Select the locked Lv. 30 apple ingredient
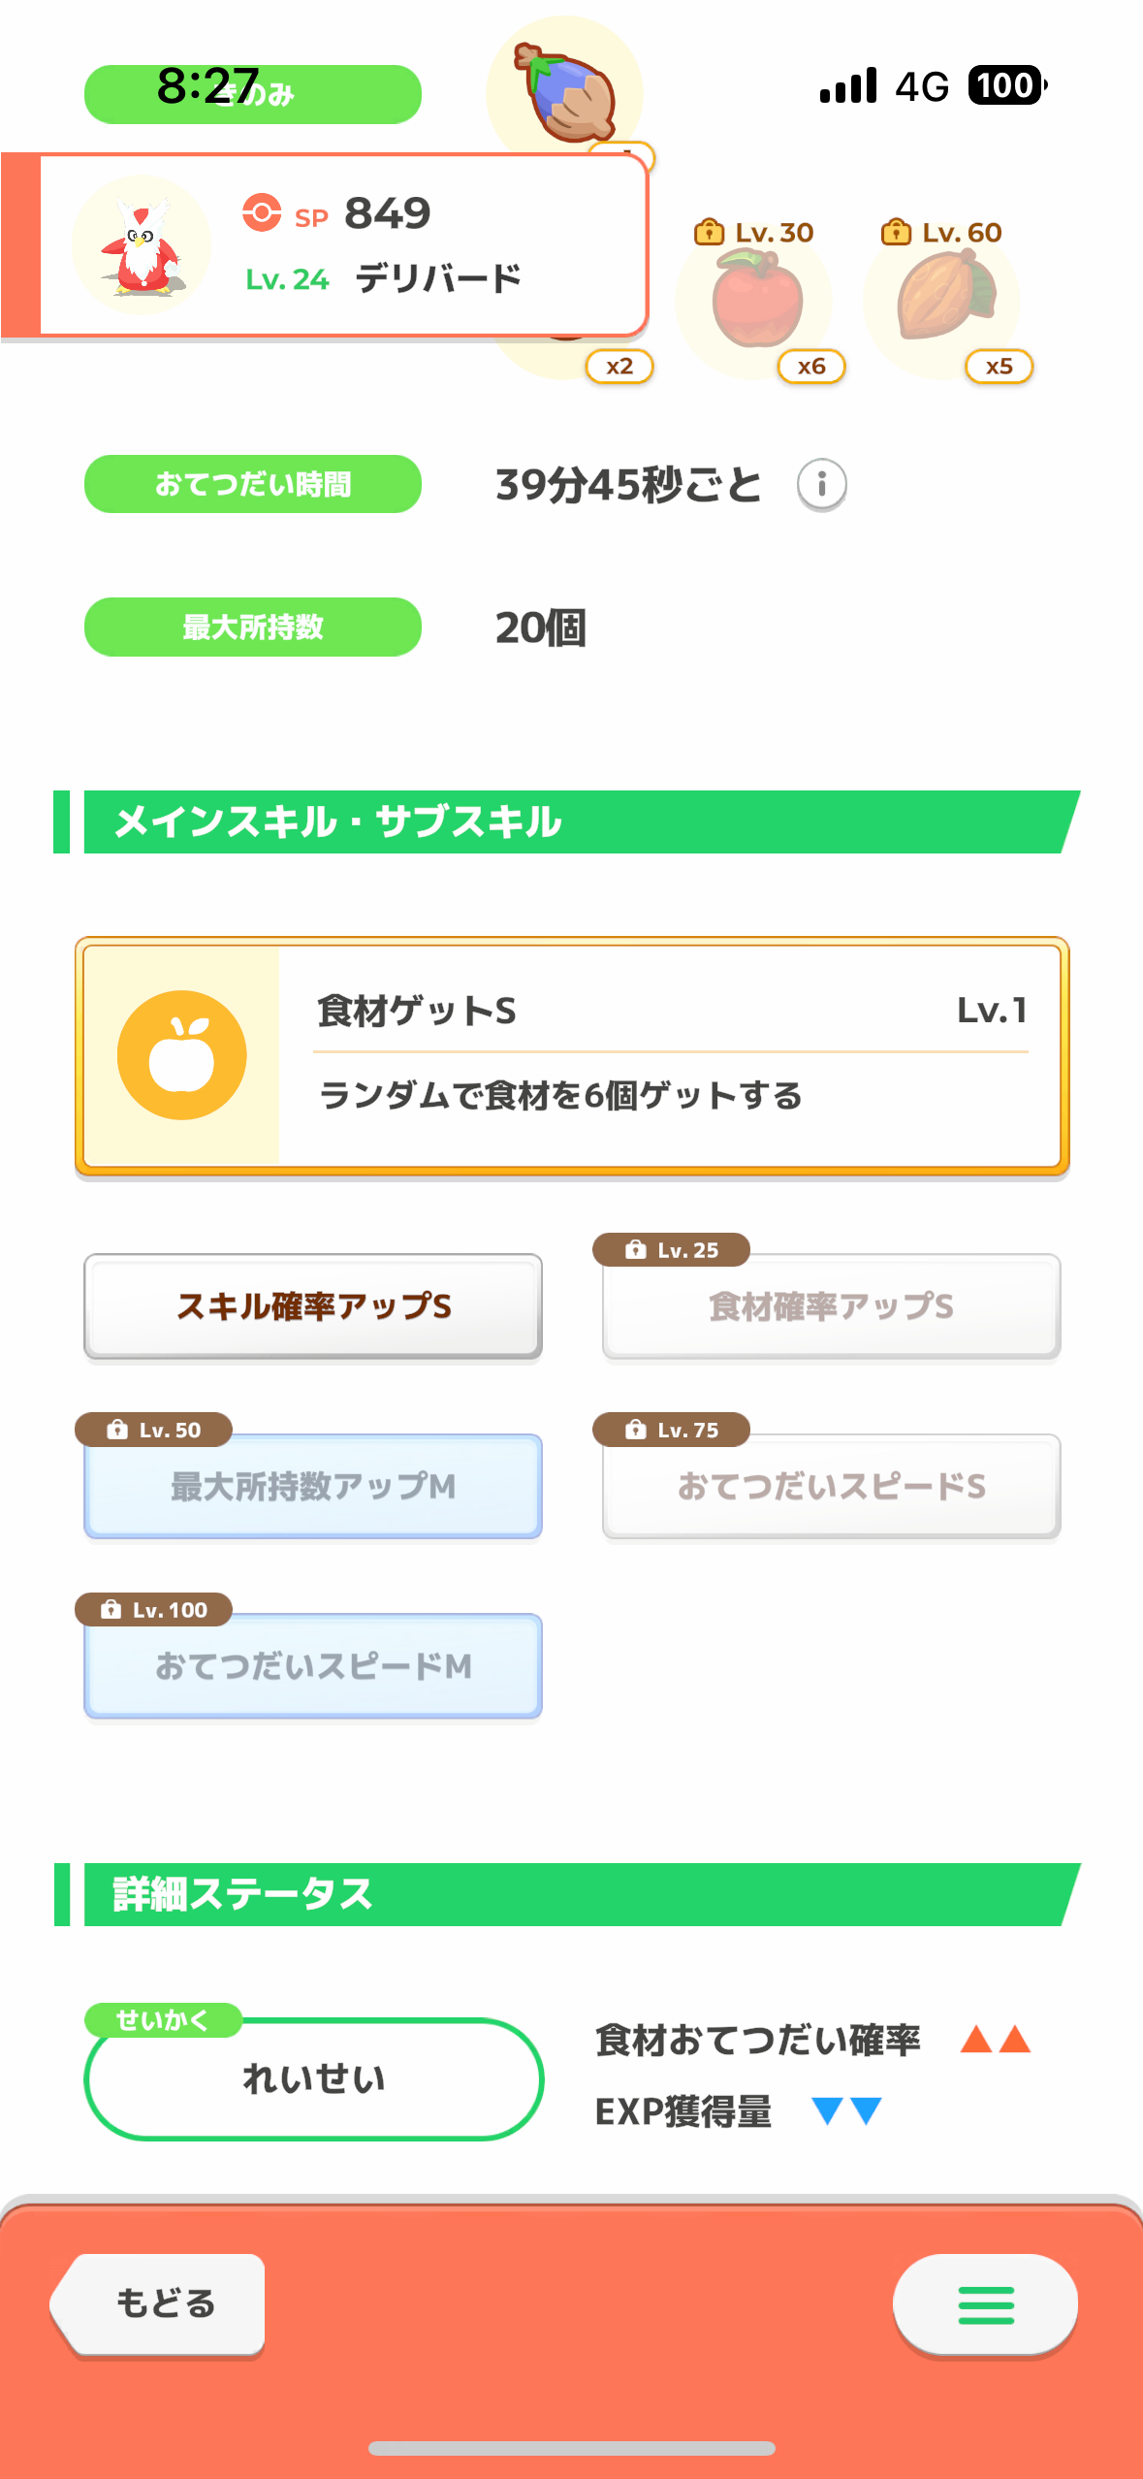 (x=756, y=301)
